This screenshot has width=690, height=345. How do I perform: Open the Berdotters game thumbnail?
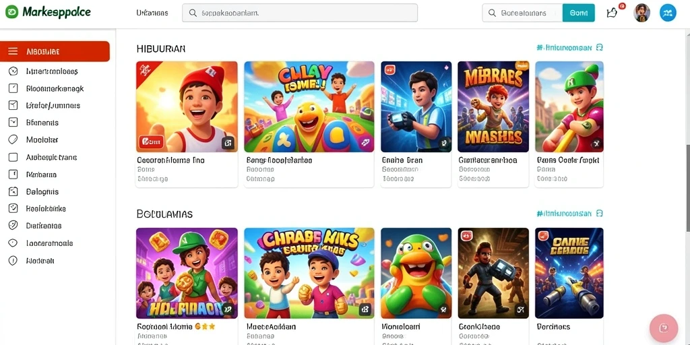click(569, 274)
